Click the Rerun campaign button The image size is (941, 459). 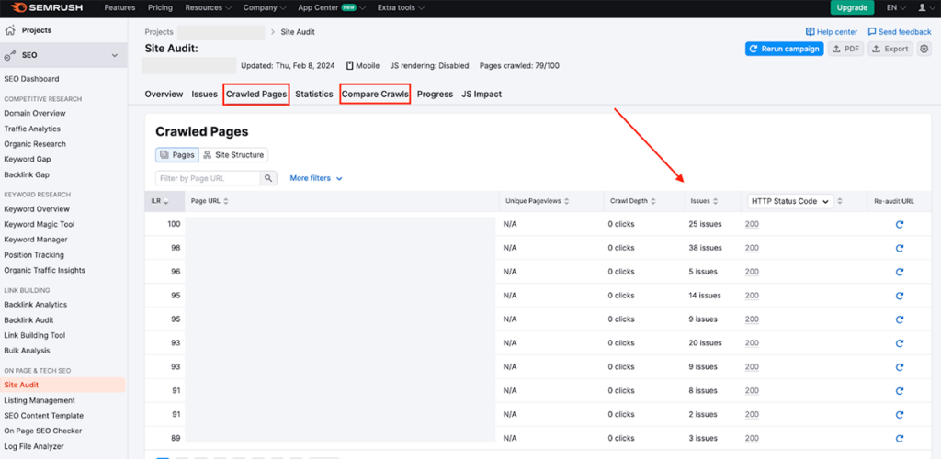784,49
